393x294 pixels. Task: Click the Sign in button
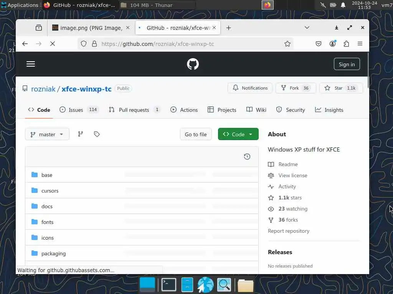click(x=347, y=64)
